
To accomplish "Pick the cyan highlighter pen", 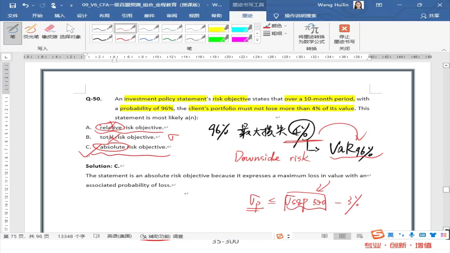I will coord(242,28).
